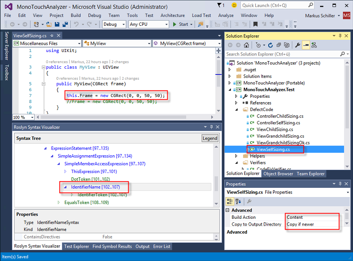Expand the ThisExpression syntax node
Screen dimensions: 353x261
(x=65, y=171)
